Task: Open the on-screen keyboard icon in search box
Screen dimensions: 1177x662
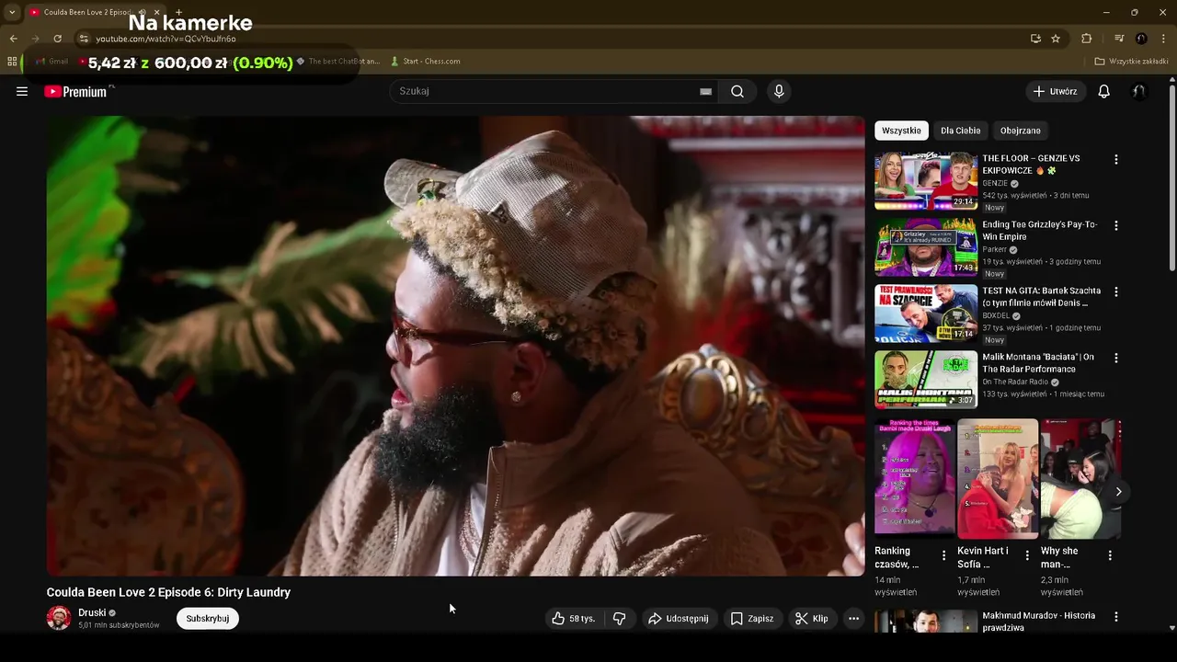Action: (x=705, y=91)
